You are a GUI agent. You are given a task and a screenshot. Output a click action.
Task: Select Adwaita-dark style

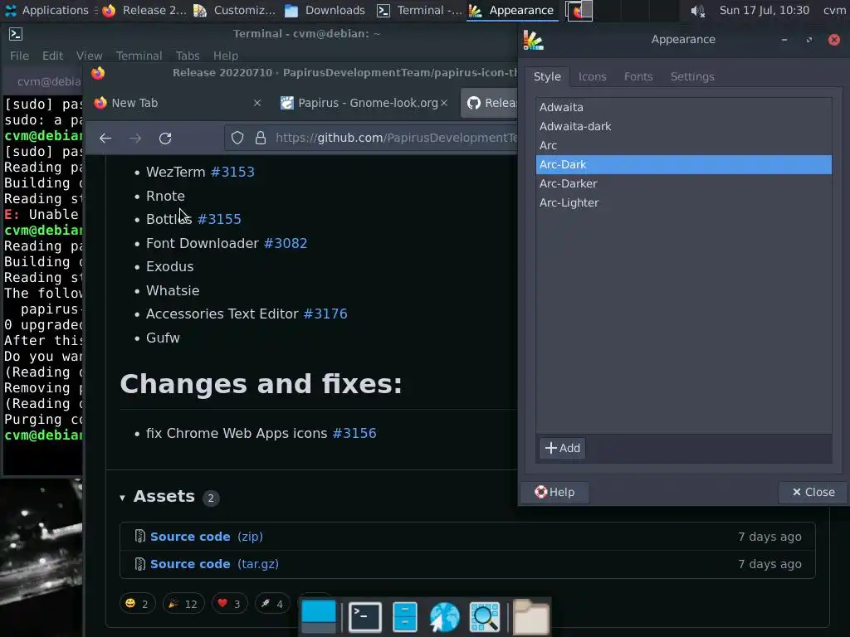tap(684, 126)
